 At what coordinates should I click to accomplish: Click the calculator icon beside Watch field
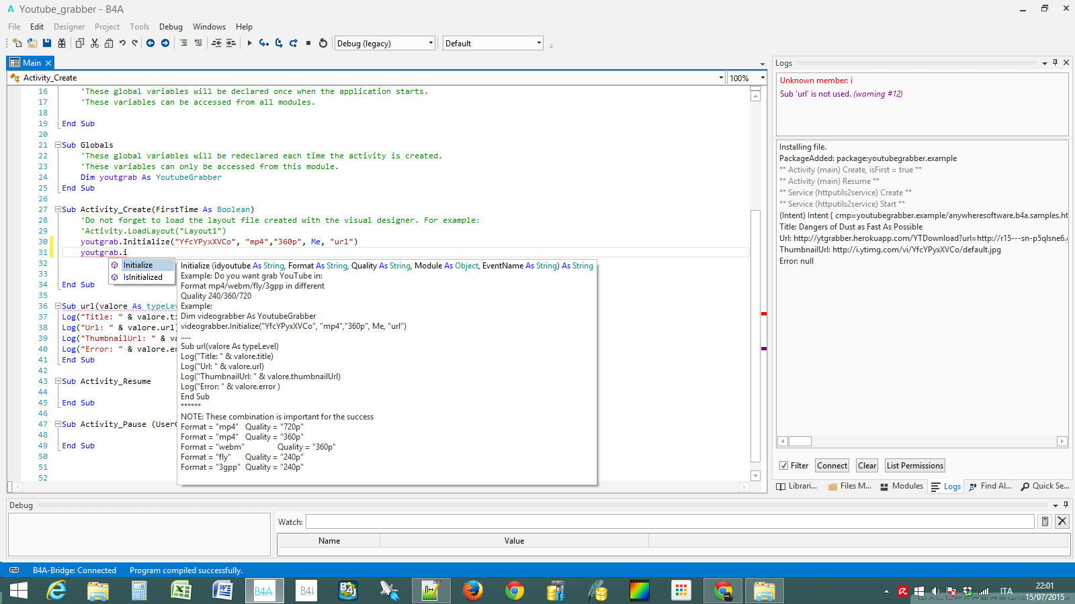(1045, 521)
